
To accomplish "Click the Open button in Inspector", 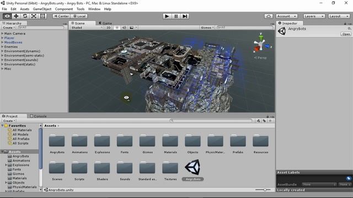I will (x=346, y=34).
